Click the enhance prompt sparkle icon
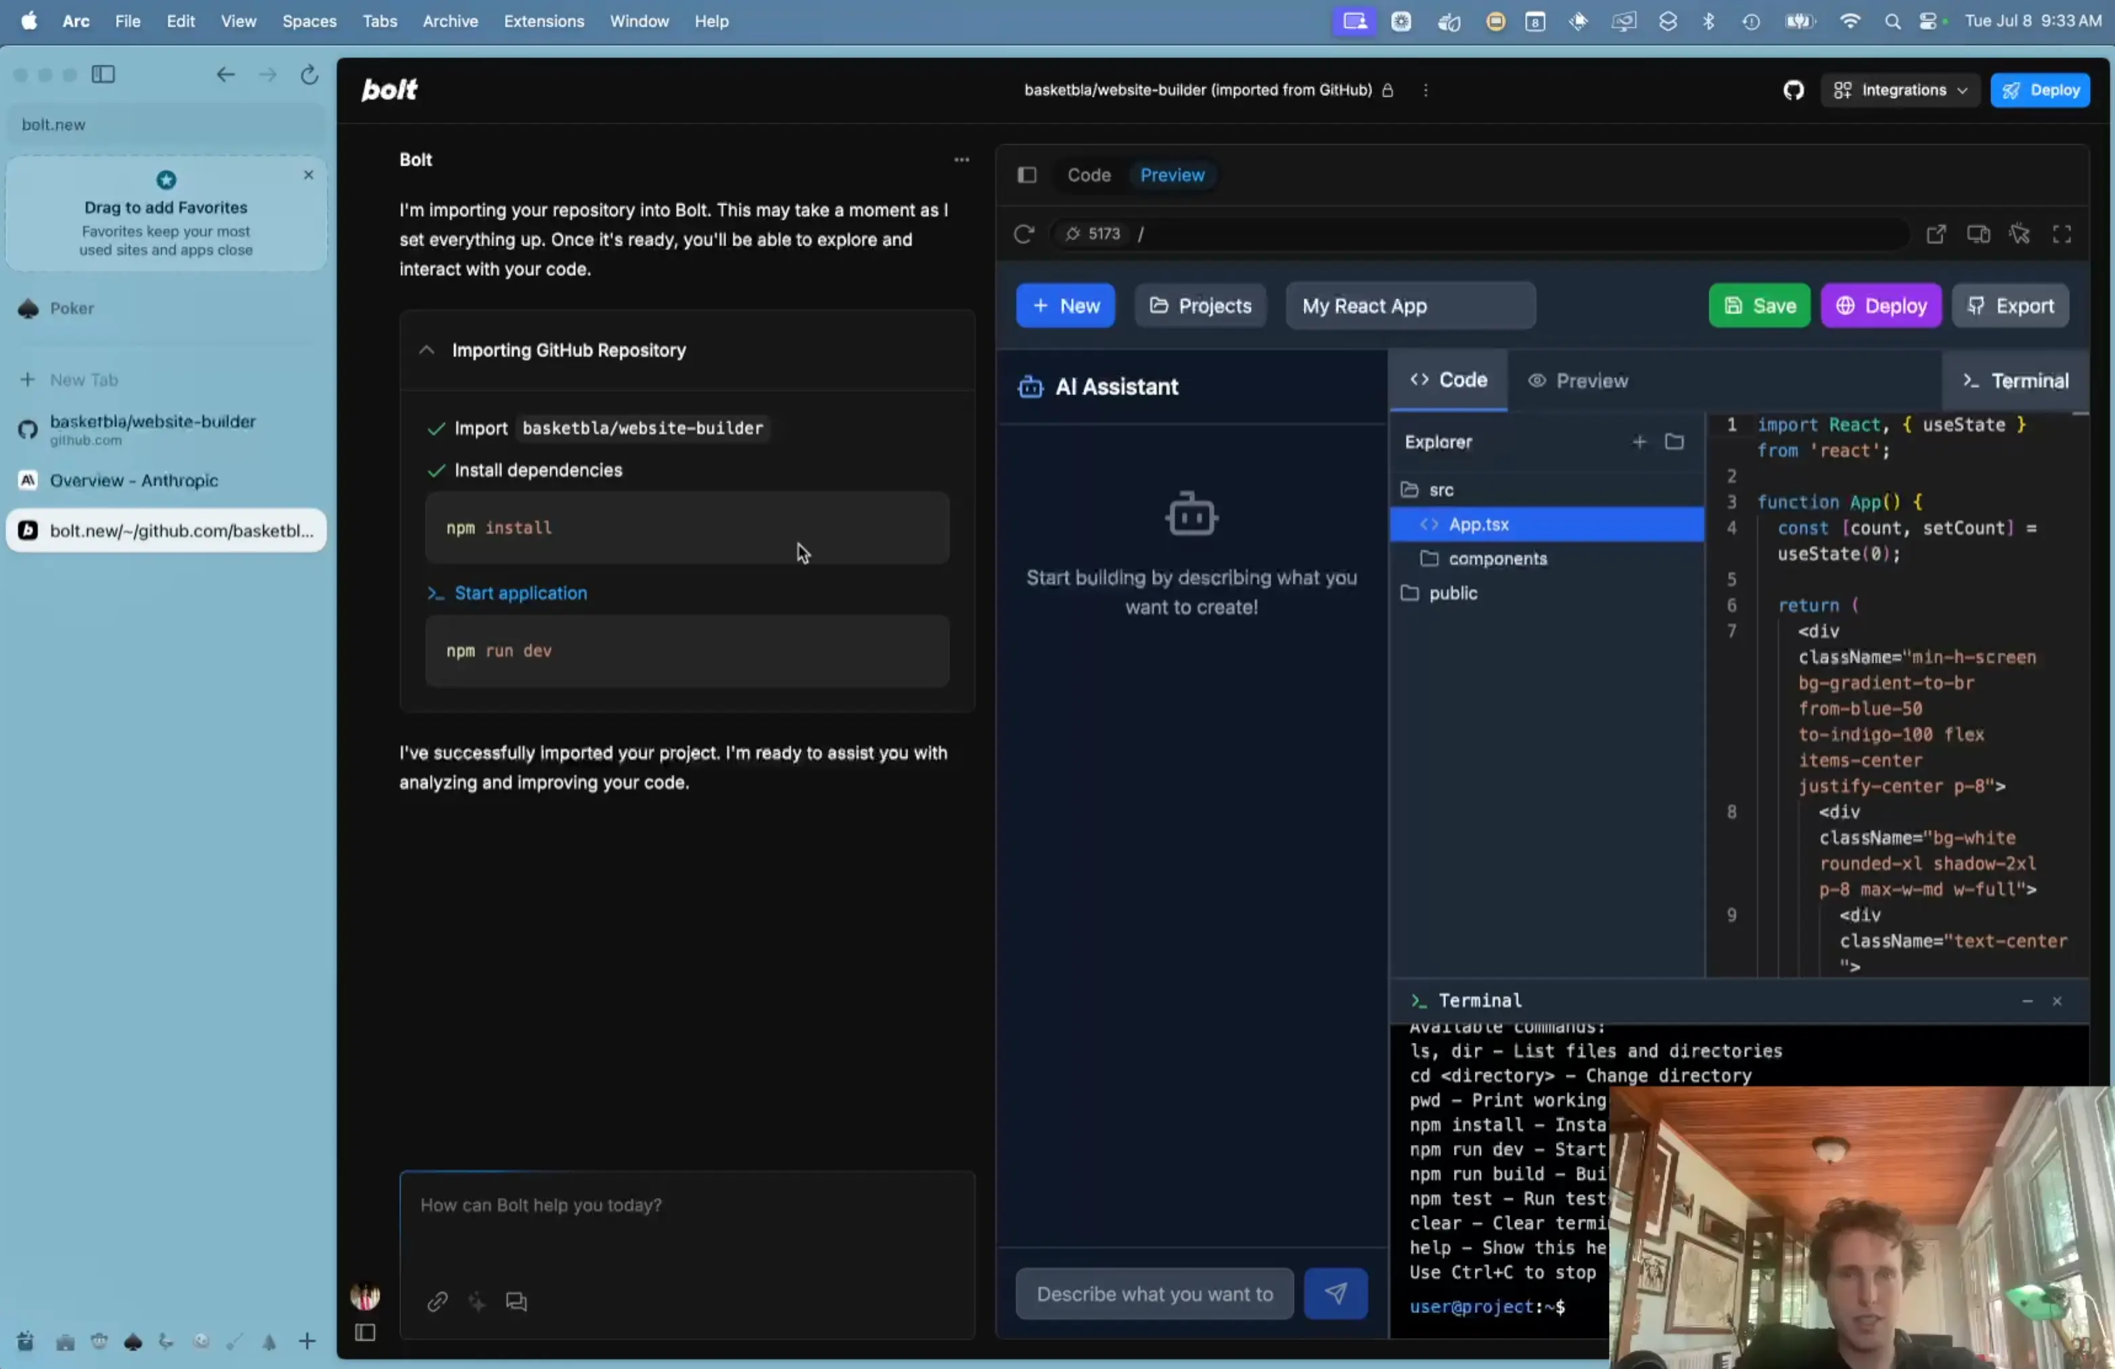 pyautogui.click(x=477, y=1301)
